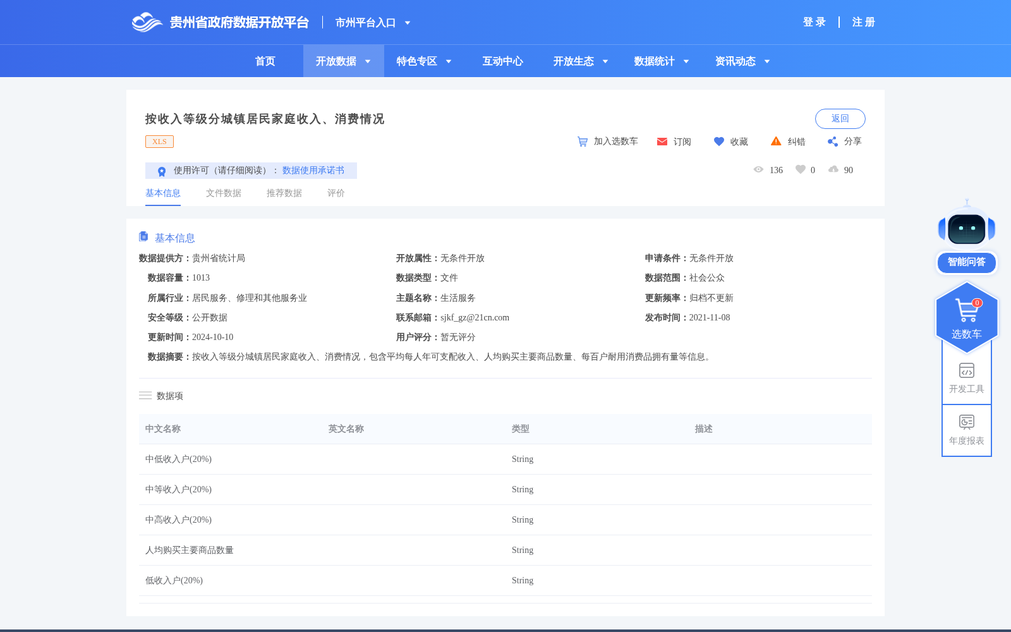Click the XLS format tag

coord(159,142)
